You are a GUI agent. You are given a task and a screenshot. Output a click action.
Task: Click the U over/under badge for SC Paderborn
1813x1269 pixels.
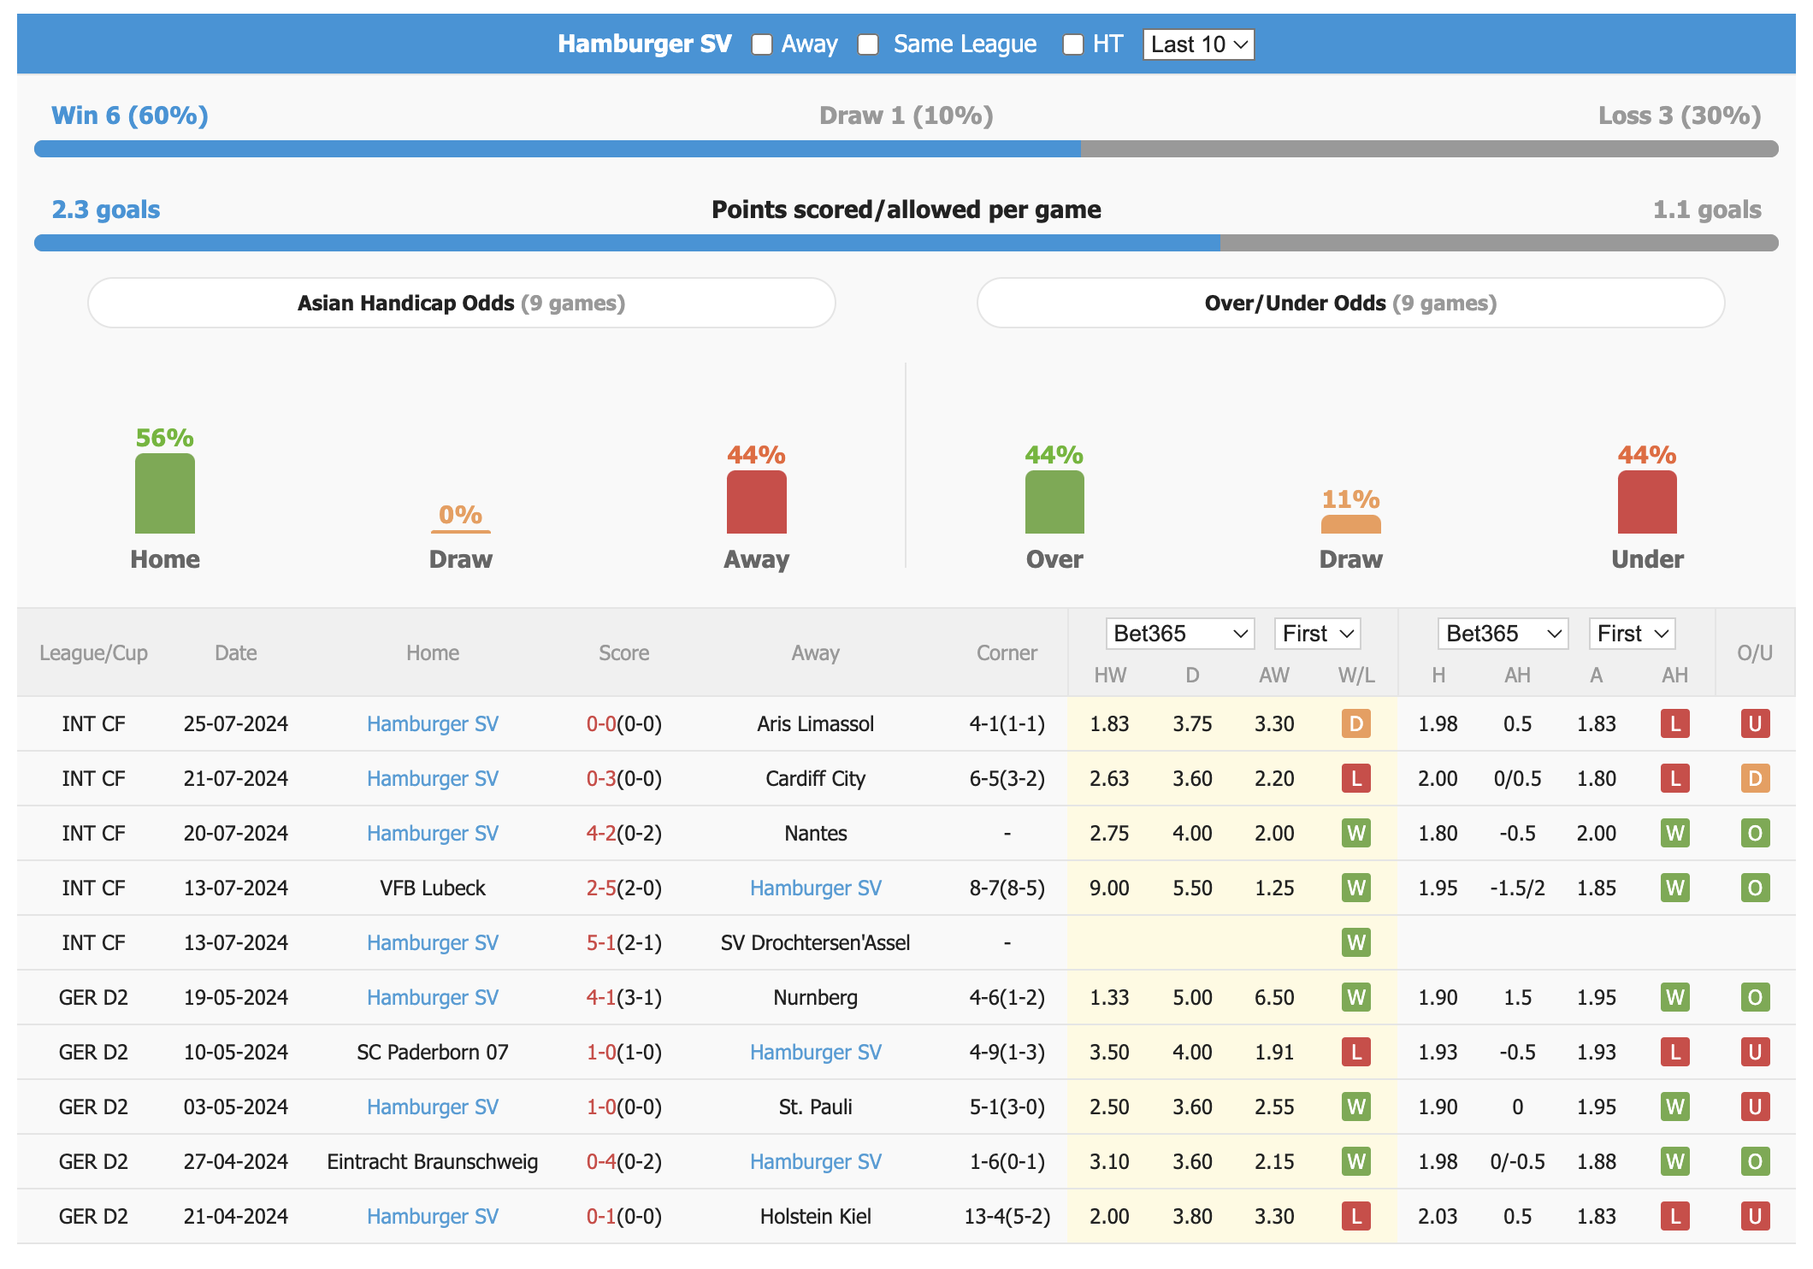(x=1755, y=1052)
